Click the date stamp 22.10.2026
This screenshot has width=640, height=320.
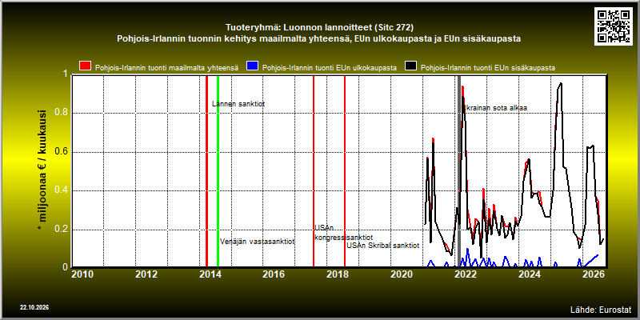(34, 307)
